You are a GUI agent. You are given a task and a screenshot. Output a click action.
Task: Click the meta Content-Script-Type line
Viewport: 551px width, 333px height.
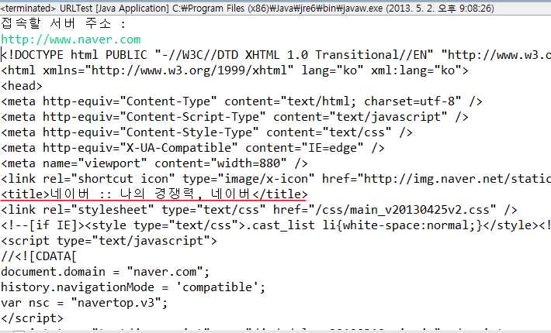234,117
